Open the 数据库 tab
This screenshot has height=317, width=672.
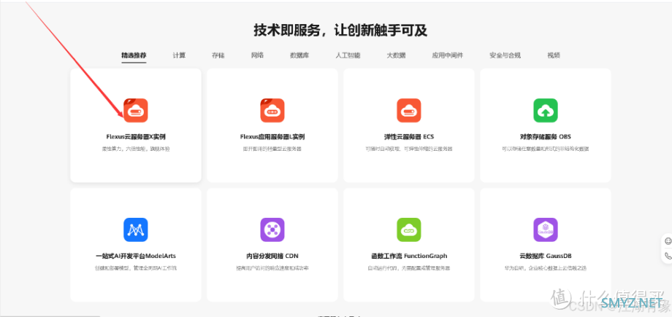[299, 55]
